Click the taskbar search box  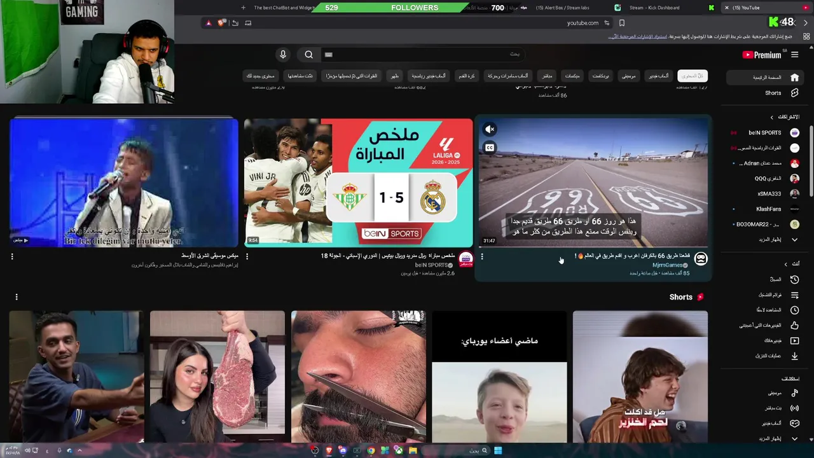click(x=457, y=450)
